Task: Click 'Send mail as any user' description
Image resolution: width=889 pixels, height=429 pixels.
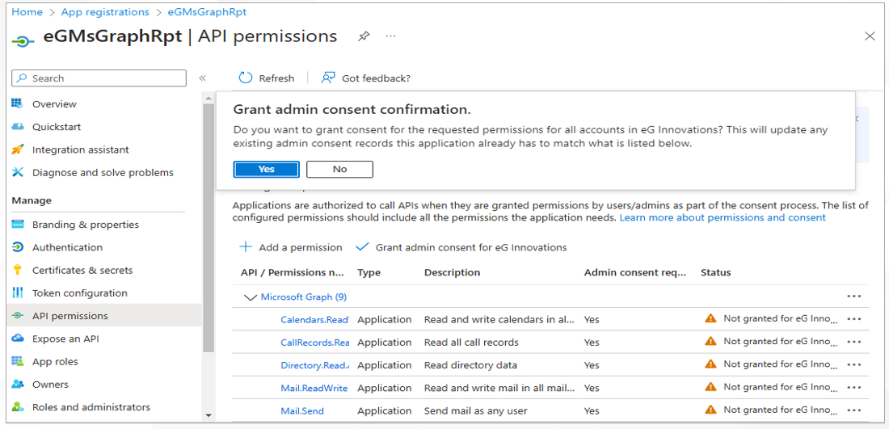Action: [x=476, y=411]
